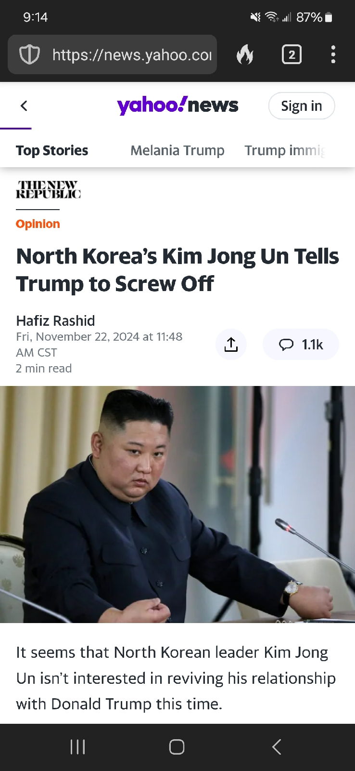Click The New Republic publisher logo

tap(48, 190)
